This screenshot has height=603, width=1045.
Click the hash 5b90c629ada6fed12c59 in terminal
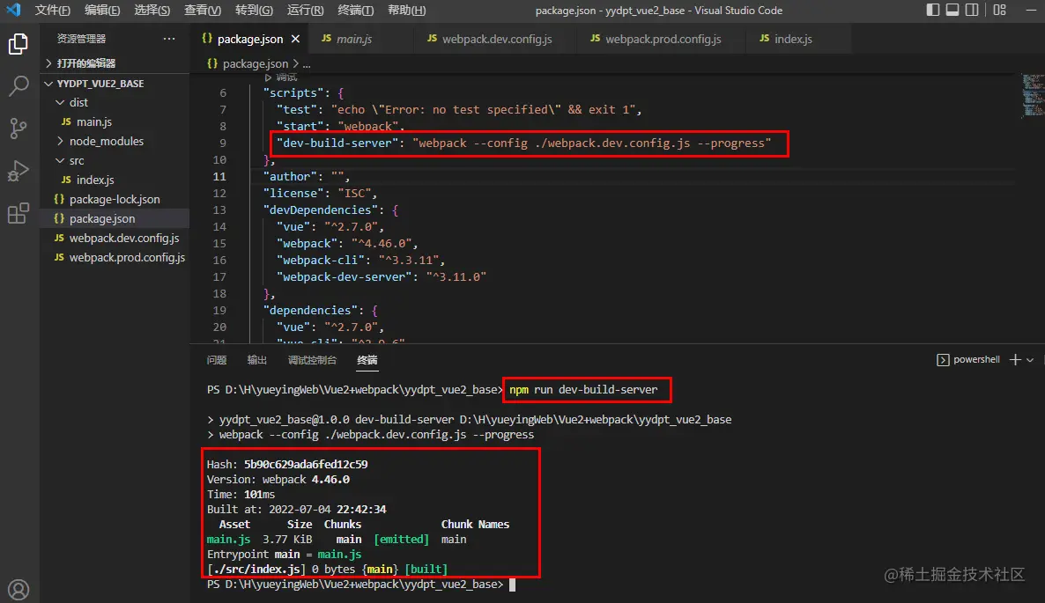pos(306,465)
